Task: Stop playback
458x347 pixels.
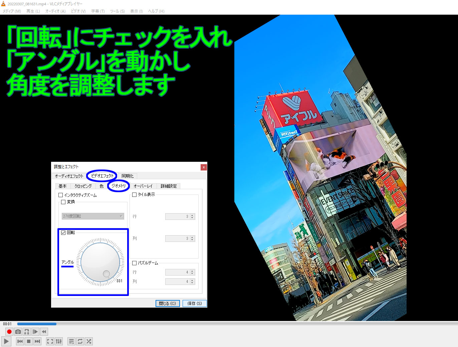Action: [29, 341]
